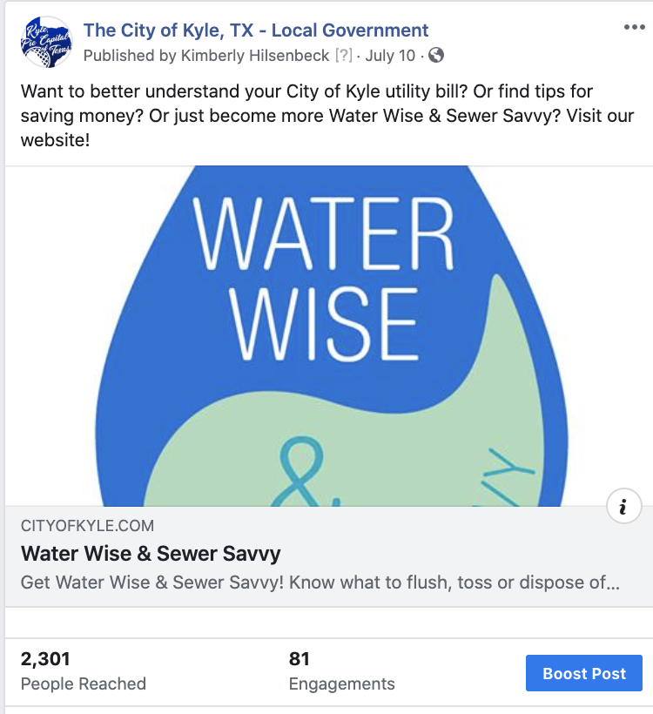Click the City of Kyle profile picture
Screen dimensions: 653x714
(45, 42)
